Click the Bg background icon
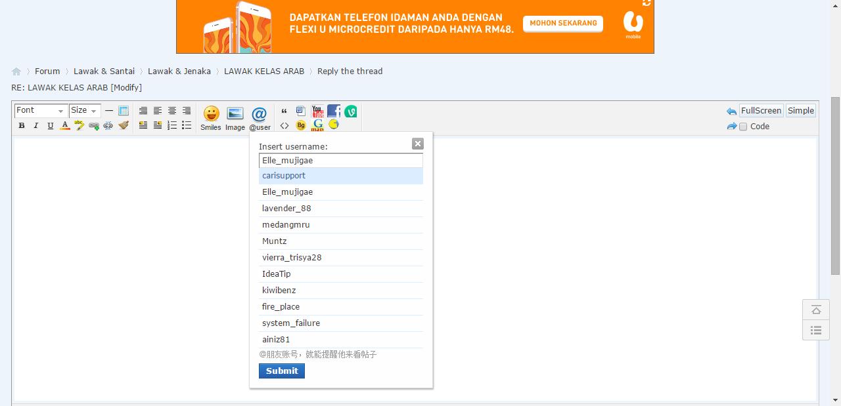The image size is (841, 406). click(301, 125)
